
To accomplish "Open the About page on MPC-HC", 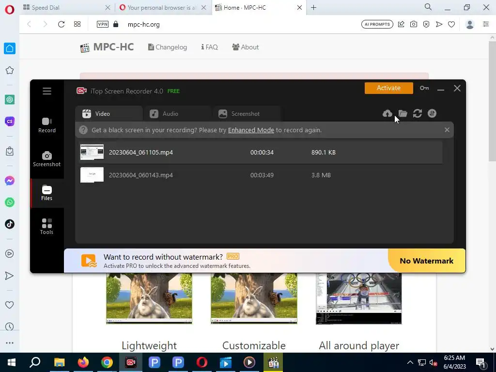I will pos(246,47).
